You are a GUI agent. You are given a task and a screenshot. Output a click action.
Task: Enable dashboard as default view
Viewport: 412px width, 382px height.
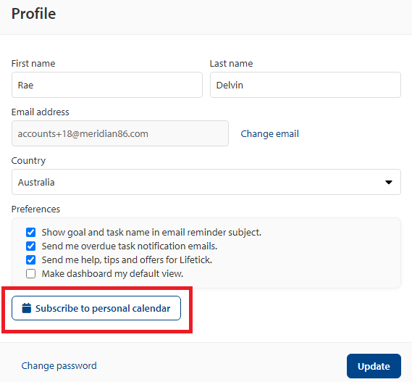30,273
